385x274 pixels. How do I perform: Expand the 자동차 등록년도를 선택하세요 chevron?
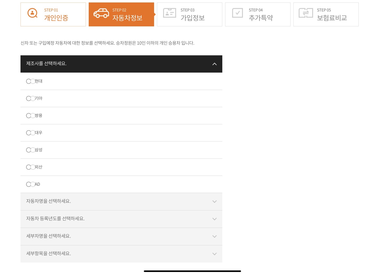tap(214, 219)
